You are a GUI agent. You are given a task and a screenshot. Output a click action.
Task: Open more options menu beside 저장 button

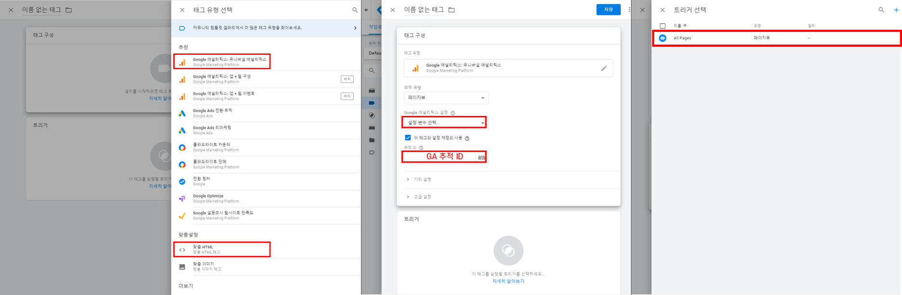629,10
